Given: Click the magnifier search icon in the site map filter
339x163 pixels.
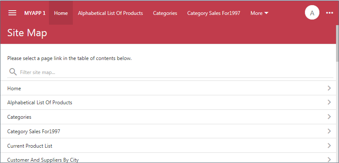Looking at the screenshot, I should pyautogui.click(x=13, y=72).
